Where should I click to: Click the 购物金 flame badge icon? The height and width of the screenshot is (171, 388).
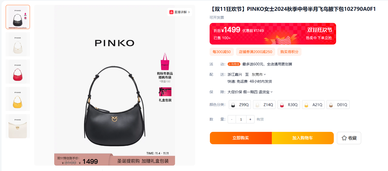(x=234, y=64)
